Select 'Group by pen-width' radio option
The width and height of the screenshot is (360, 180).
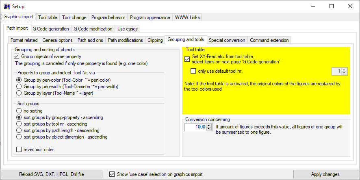pos(19,87)
